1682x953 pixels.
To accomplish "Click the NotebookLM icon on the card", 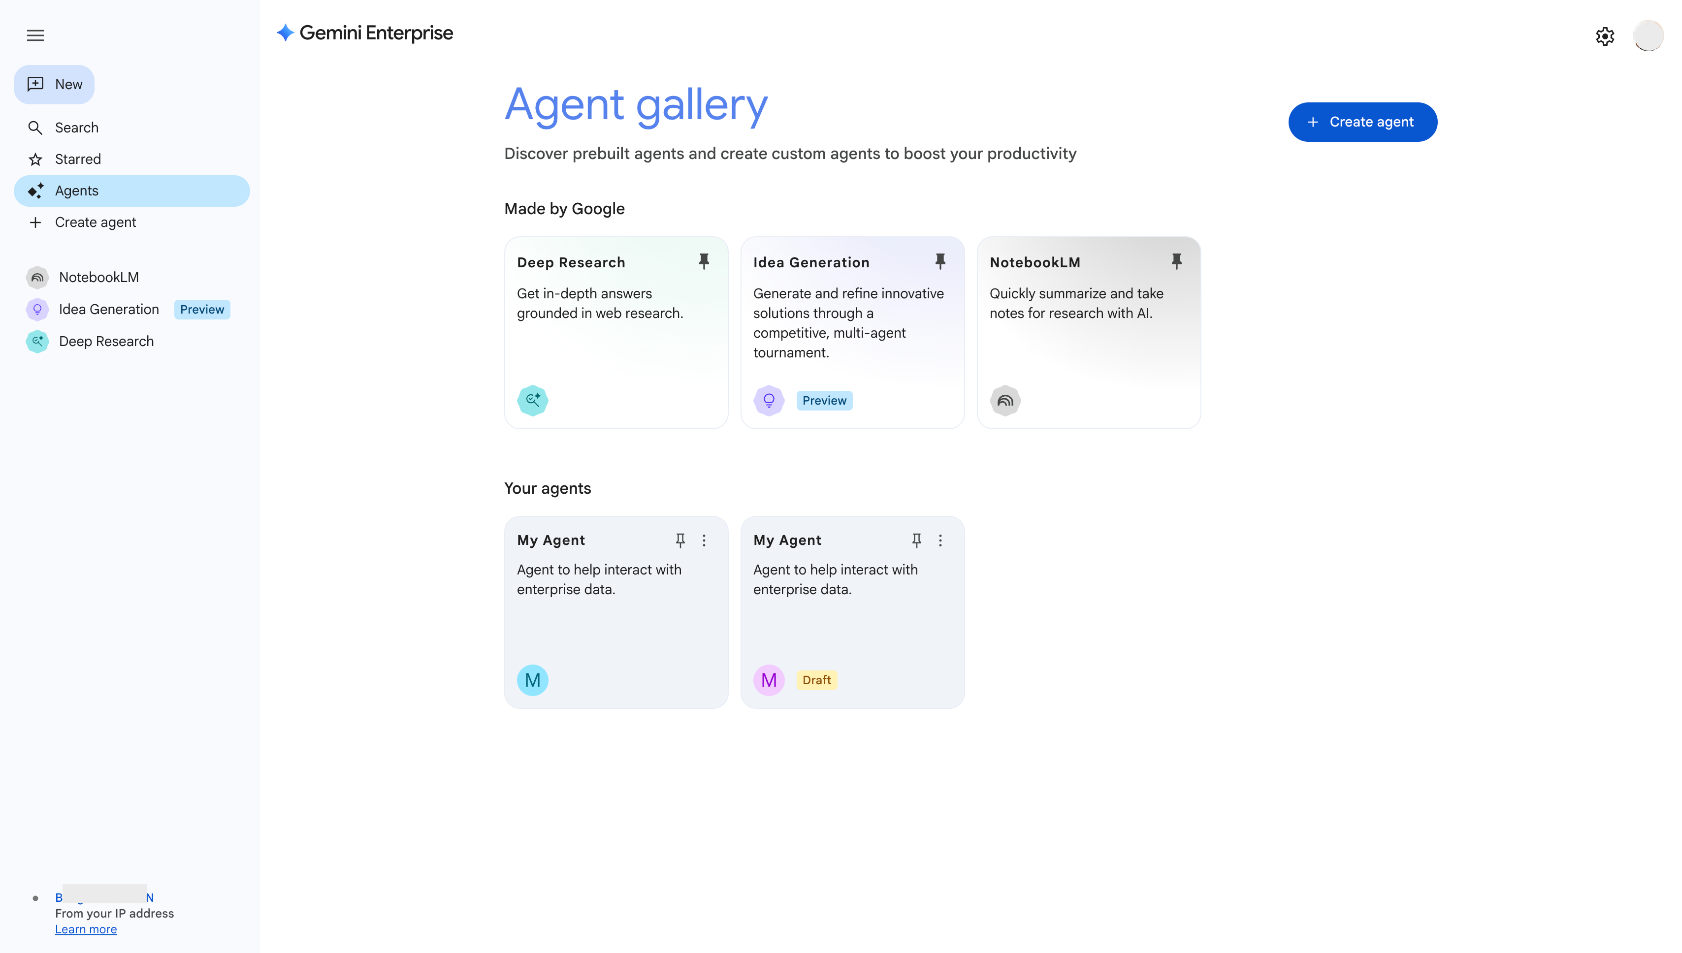I will pos(1005,400).
